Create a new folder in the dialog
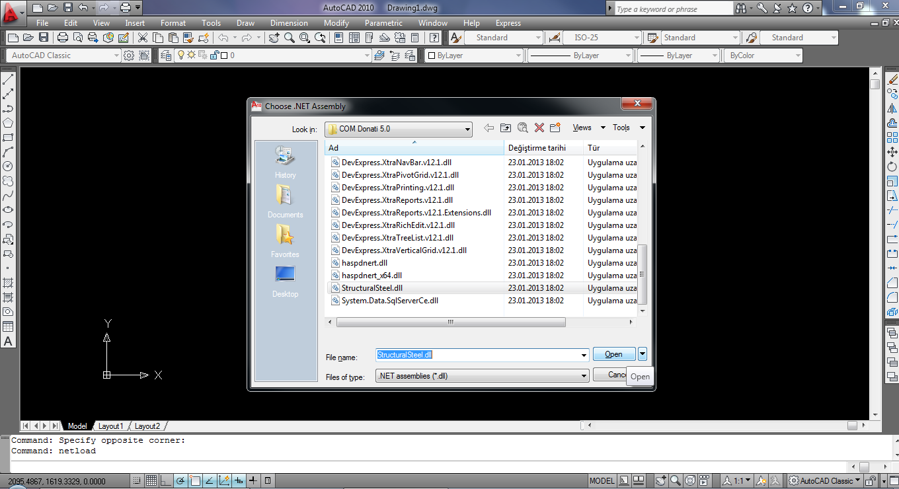This screenshot has height=489, width=899. tap(555, 128)
